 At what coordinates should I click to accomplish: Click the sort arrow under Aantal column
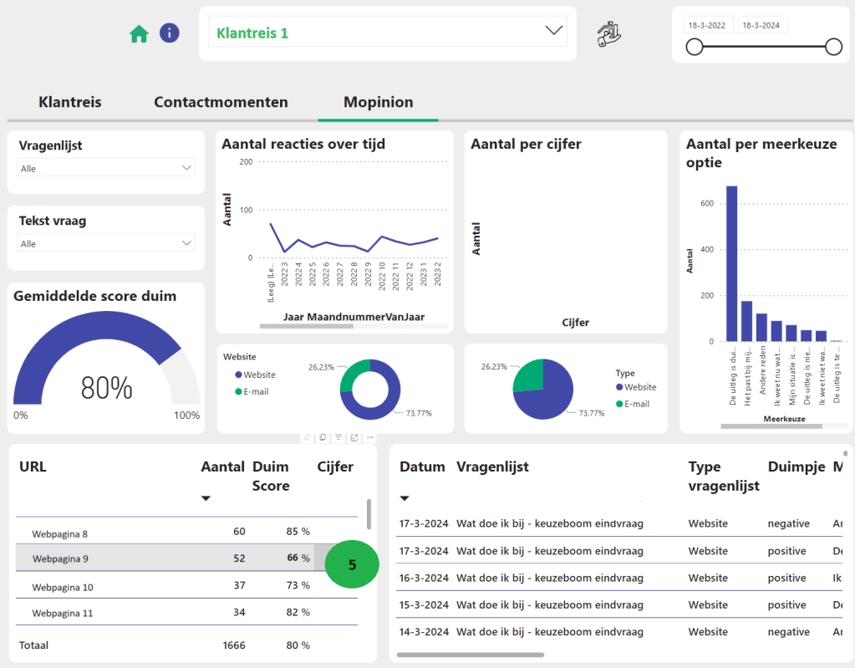[206, 499]
